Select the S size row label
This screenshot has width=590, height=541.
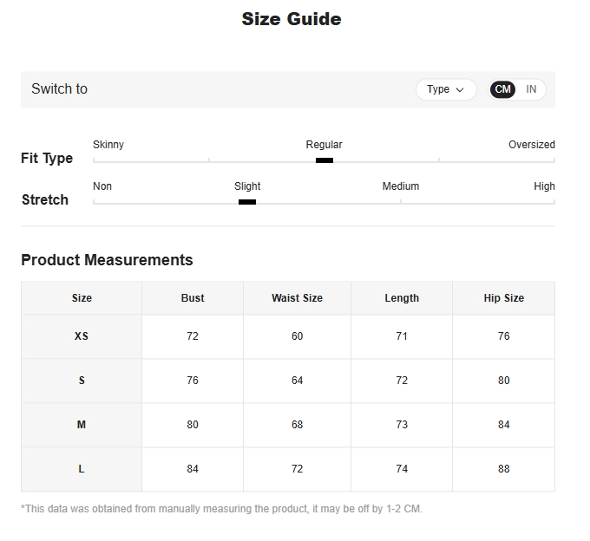click(82, 381)
